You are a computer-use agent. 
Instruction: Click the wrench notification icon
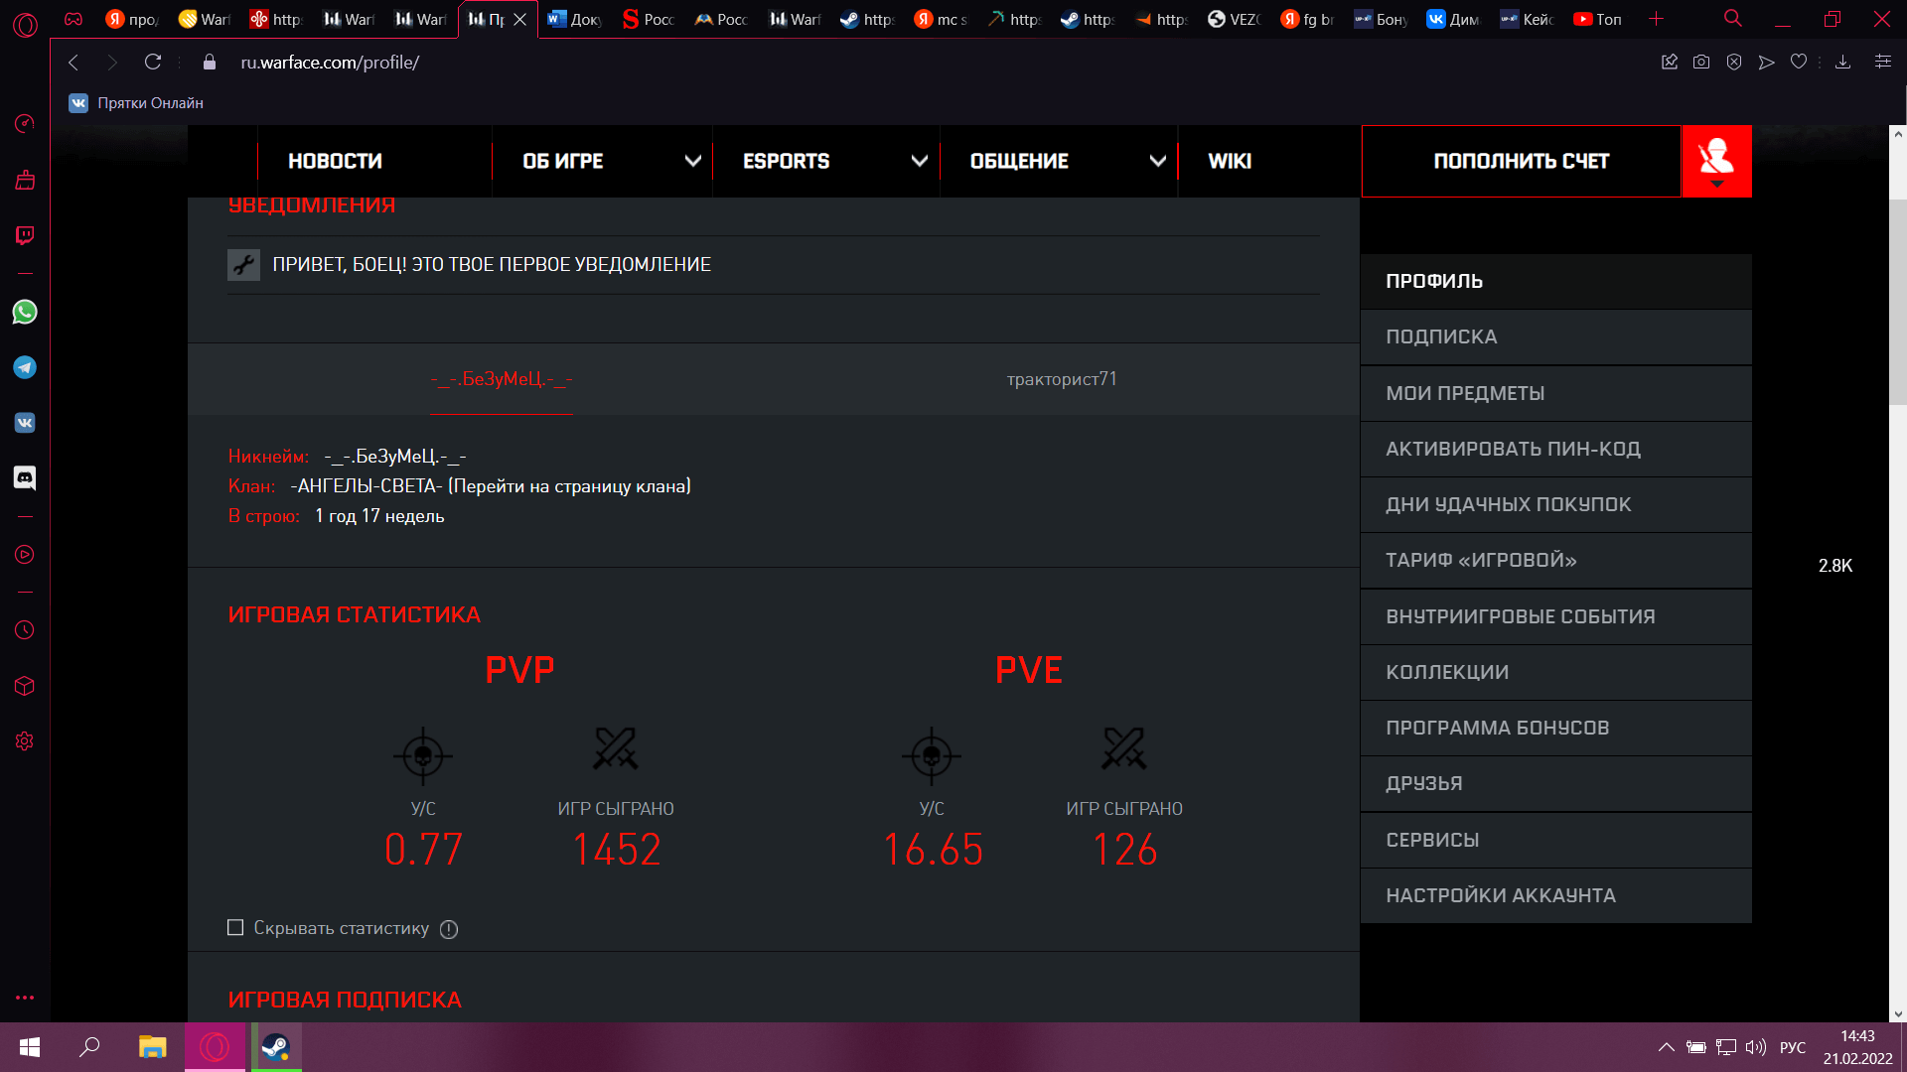click(243, 265)
